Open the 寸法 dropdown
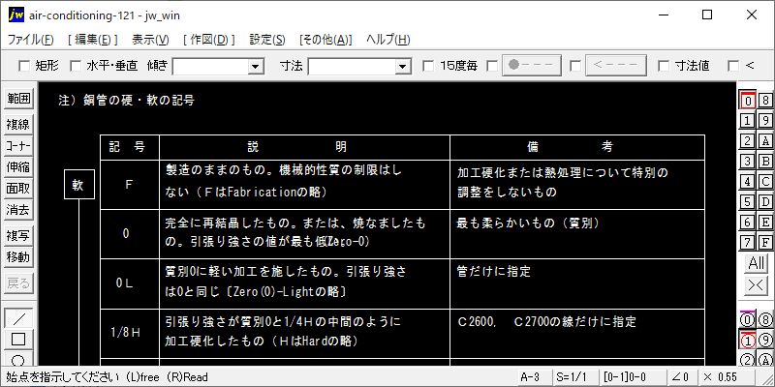Viewport: 775px width, 387px height. click(403, 66)
